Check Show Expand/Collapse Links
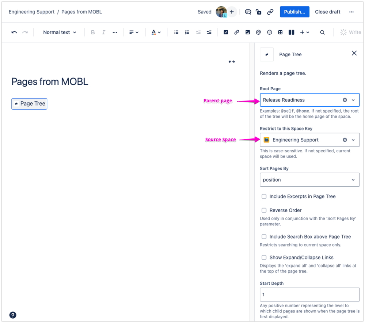 pyautogui.click(x=264, y=257)
